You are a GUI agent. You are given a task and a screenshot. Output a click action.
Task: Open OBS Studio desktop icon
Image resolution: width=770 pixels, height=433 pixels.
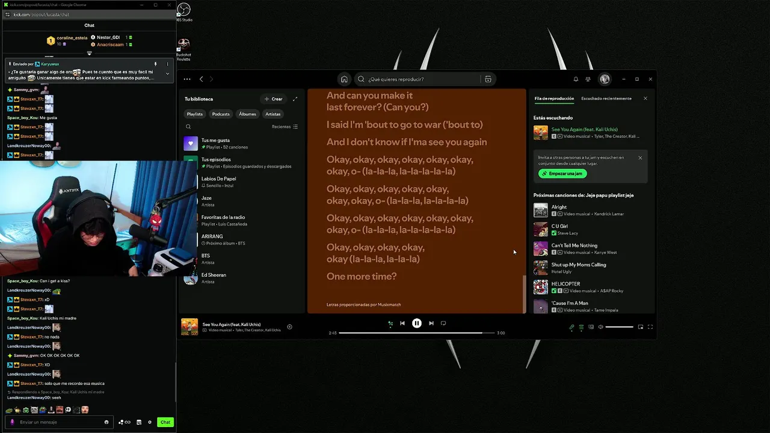183,12
